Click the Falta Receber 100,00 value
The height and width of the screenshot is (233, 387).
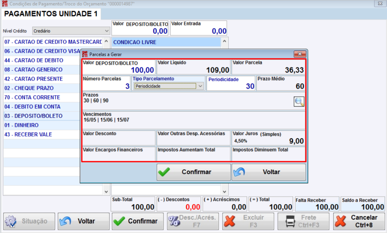tap(327, 207)
